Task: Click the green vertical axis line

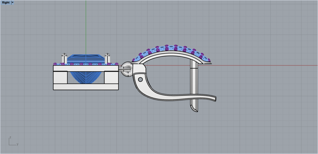Action: point(86,26)
